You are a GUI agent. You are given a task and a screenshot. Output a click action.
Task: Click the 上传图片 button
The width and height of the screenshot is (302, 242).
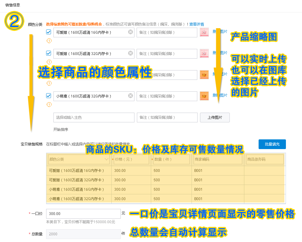(215, 118)
